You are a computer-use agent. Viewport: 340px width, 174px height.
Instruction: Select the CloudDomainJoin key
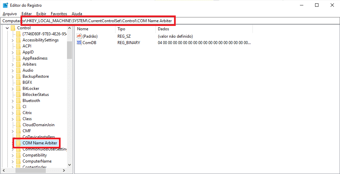38,125
